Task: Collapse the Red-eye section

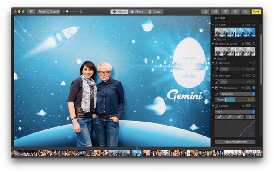Action: click(213, 75)
